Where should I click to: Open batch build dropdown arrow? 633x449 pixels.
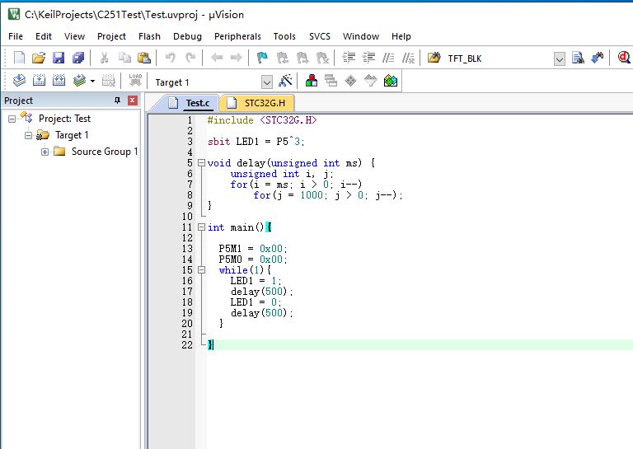92,81
